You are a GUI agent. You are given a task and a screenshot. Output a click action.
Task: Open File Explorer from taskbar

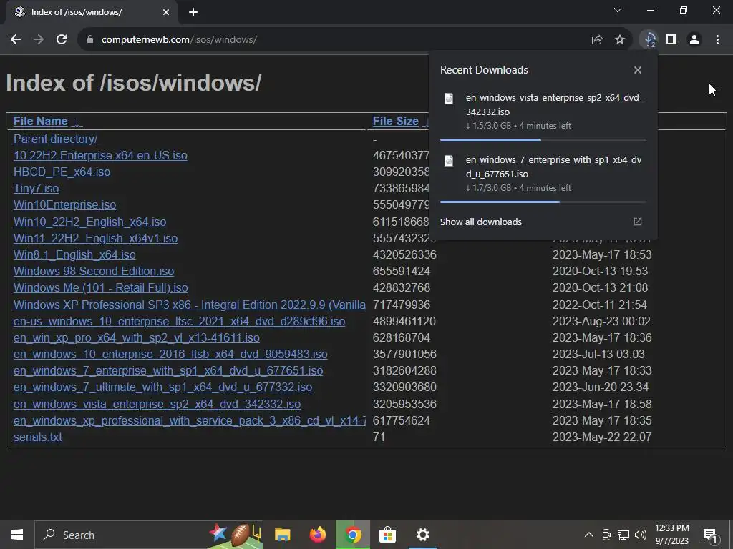click(282, 535)
